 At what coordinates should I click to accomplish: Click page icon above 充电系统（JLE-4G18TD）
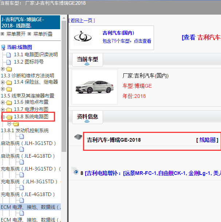click(x=22, y=188)
